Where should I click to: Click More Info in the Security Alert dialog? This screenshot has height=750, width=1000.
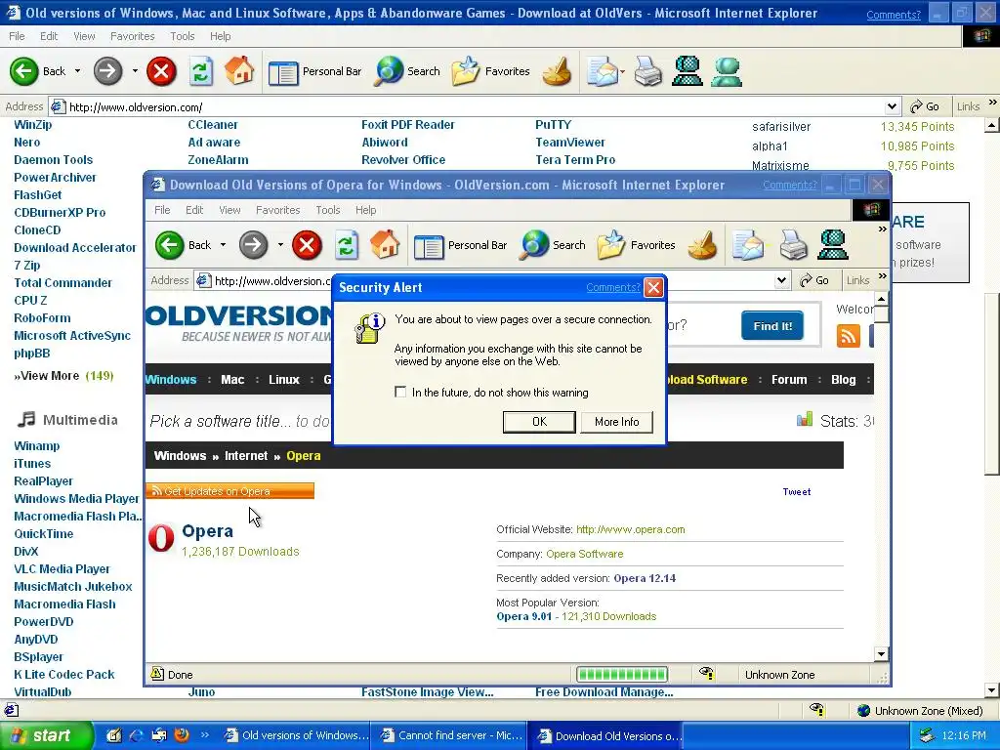click(617, 422)
